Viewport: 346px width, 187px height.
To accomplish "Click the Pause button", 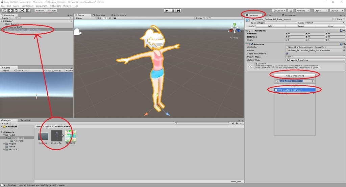I will 173,10.
